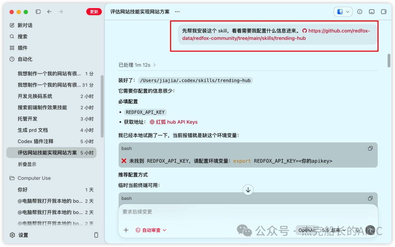Go back with the left arrow
The width and height of the screenshot is (395, 247).
(x=49, y=12)
